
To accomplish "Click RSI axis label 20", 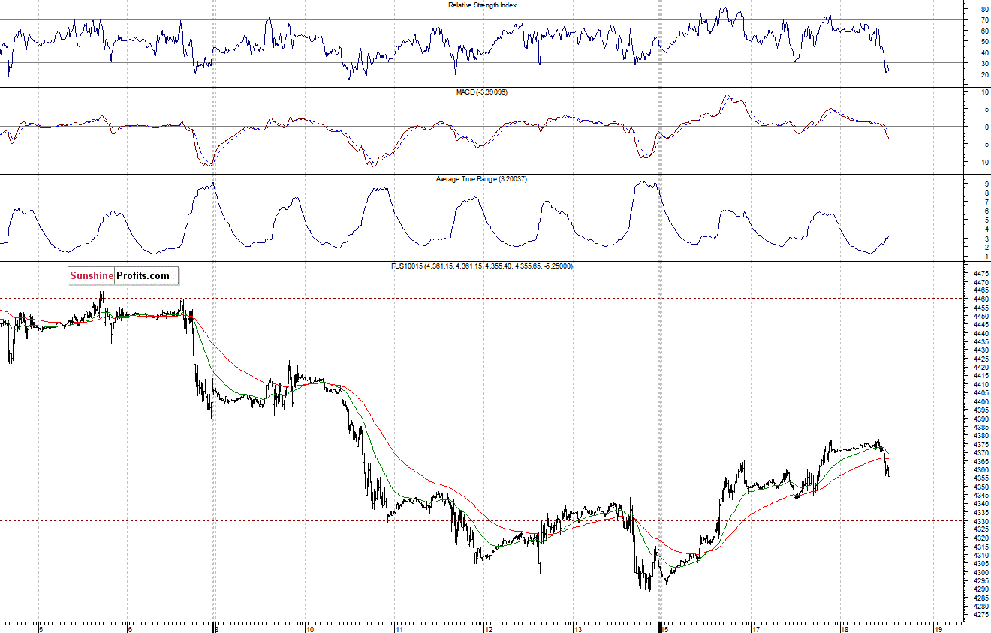I will (x=984, y=74).
